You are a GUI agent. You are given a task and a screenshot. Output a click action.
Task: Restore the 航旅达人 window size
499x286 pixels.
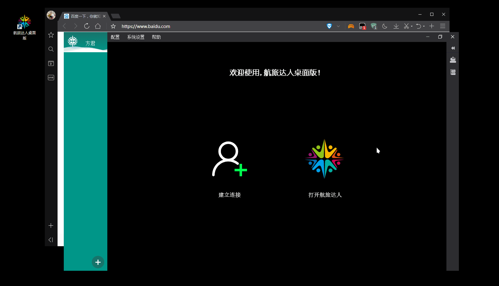tap(440, 37)
